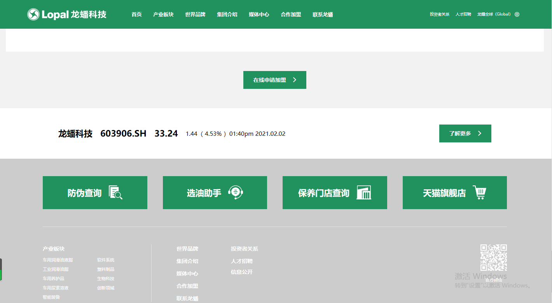Image resolution: width=552 pixels, height=303 pixels.
Task: Open footer link 联系龙蟠
Action: [x=187, y=298]
